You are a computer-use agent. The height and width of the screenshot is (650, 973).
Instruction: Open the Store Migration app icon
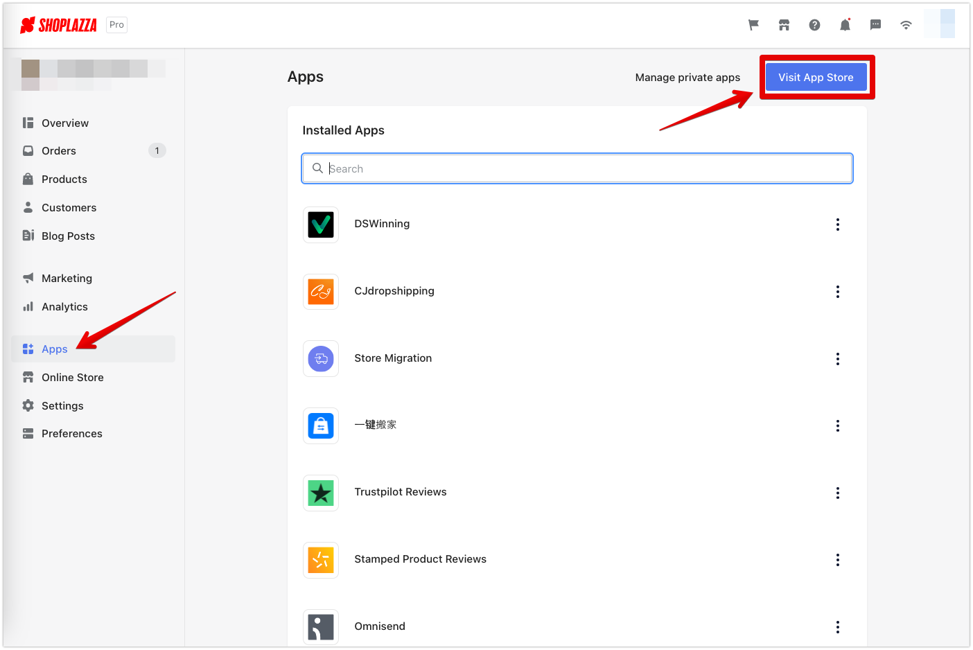click(x=321, y=359)
